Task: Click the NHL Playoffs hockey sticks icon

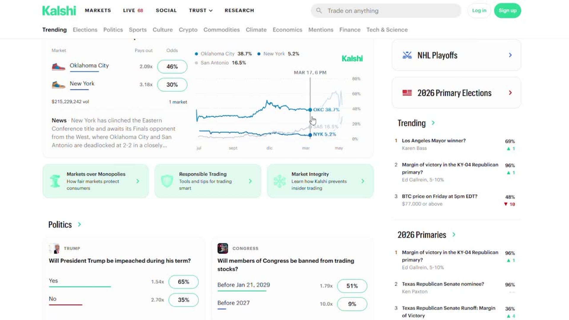Action: click(407, 55)
